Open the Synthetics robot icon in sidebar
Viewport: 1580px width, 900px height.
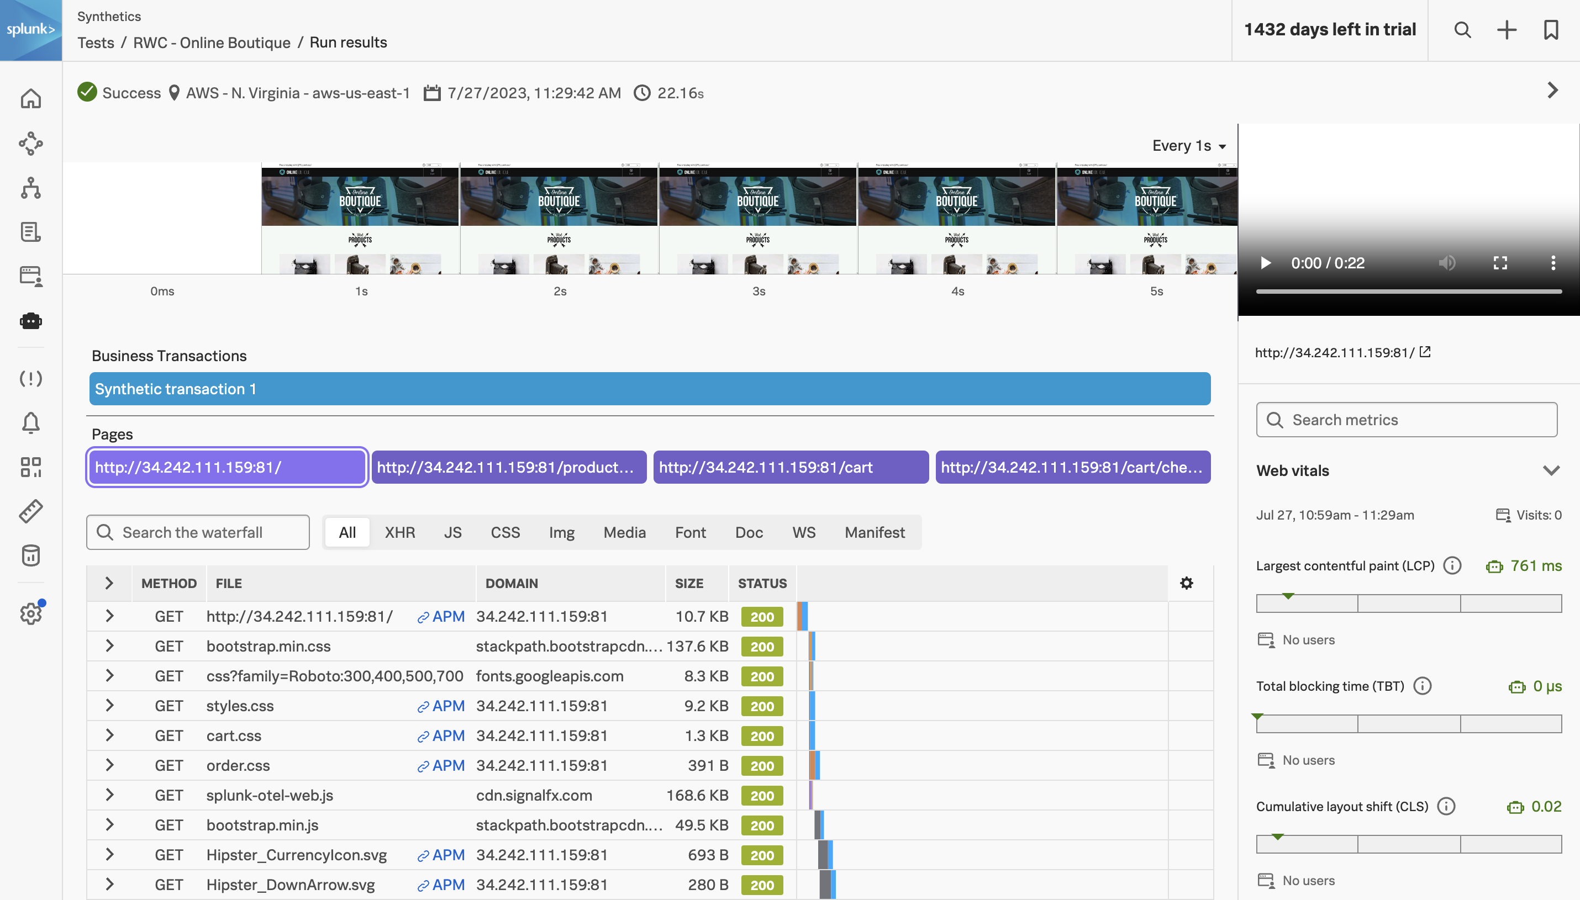pos(30,321)
